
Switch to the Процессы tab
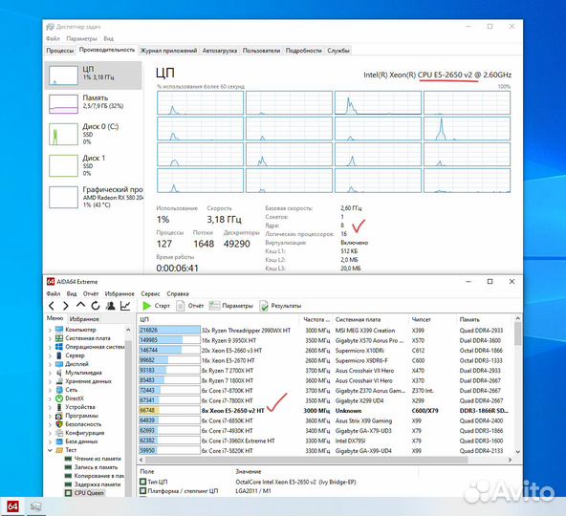click(60, 51)
